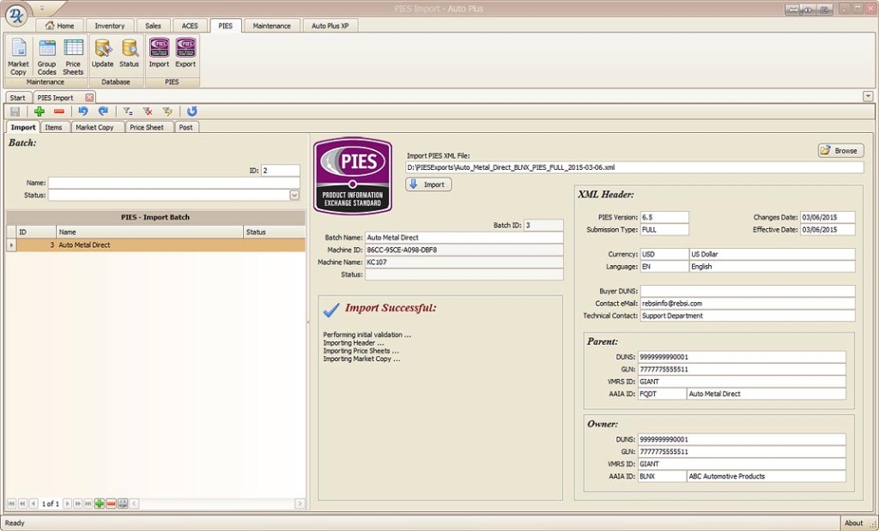Click the save disk icon in the toolbar
Image resolution: width=879 pixels, height=531 pixels.
pos(15,112)
